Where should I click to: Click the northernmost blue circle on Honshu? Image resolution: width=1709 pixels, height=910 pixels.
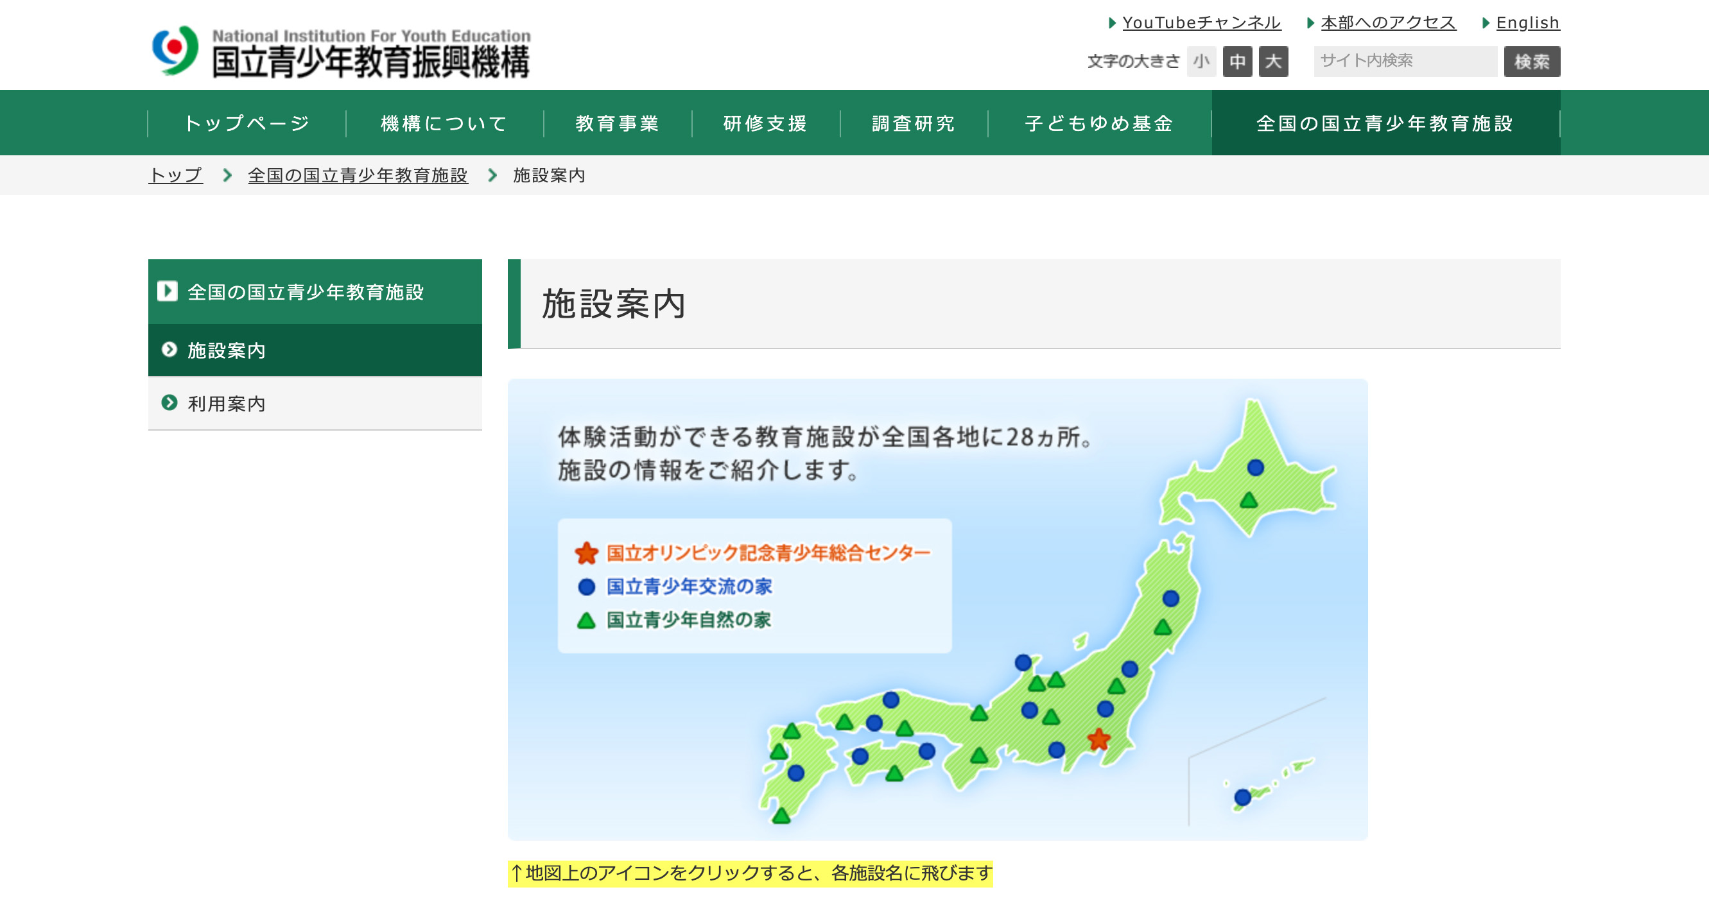coord(1171,598)
